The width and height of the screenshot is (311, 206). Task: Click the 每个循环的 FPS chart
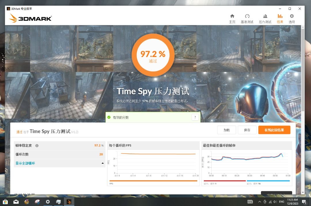click(x=153, y=164)
